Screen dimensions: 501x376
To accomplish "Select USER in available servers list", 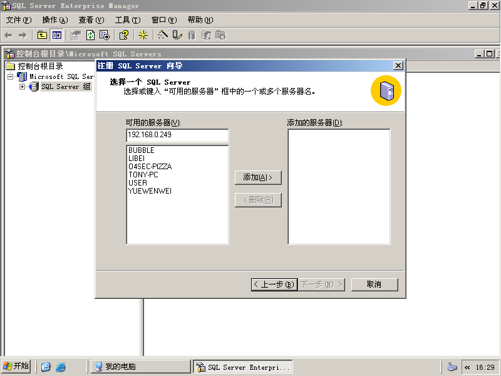I will pos(138,183).
